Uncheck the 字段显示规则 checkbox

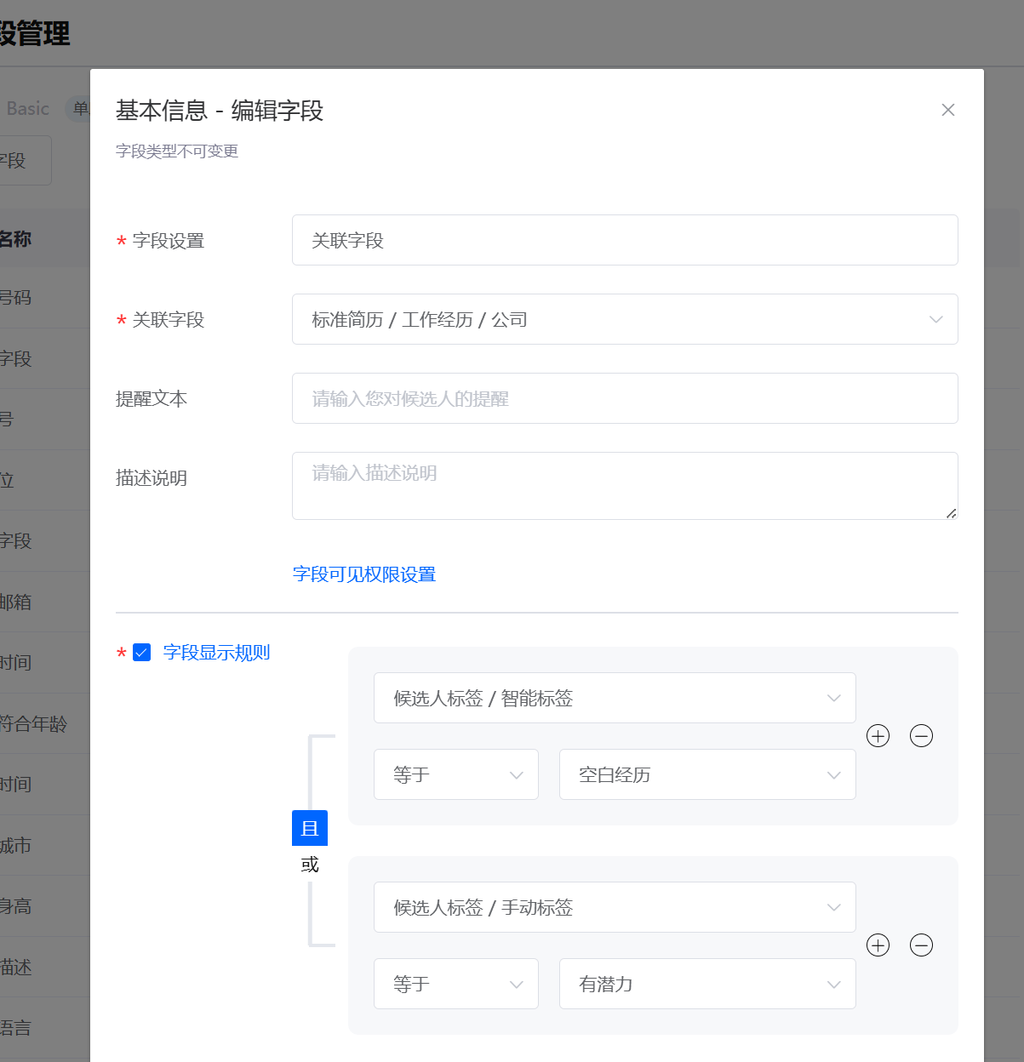tap(142, 653)
